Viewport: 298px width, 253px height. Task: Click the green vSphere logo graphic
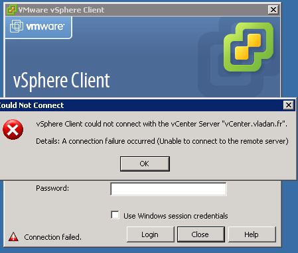(x=248, y=47)
